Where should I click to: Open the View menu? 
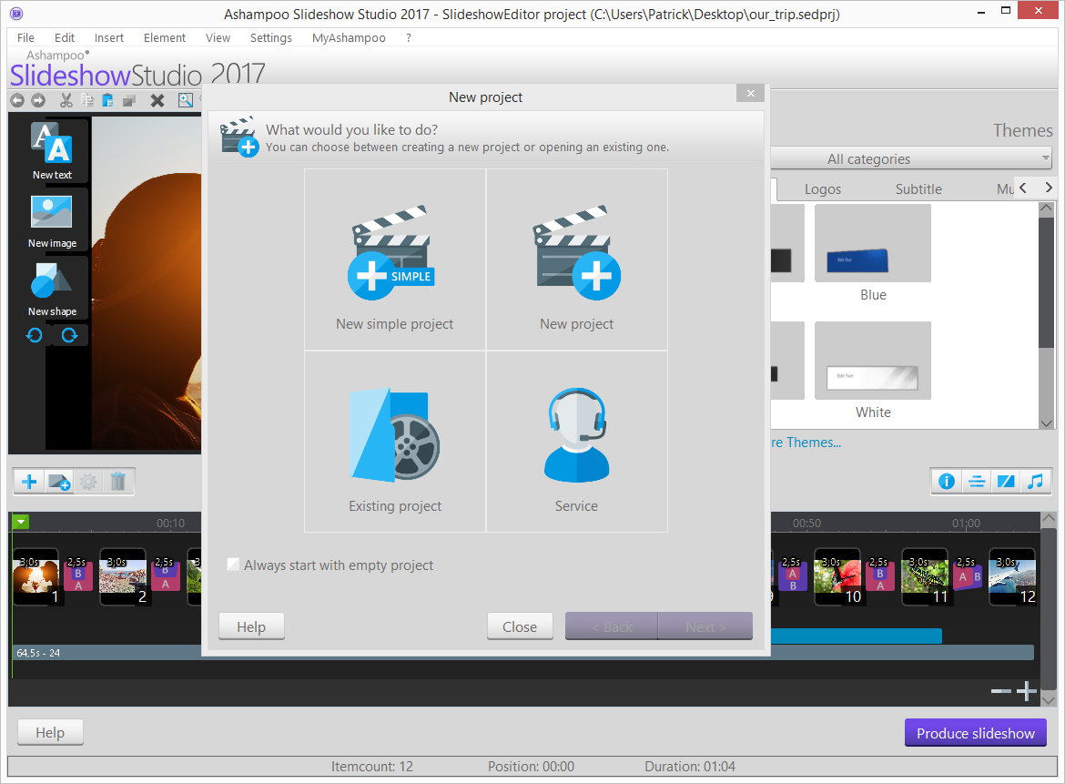point(218,38)
